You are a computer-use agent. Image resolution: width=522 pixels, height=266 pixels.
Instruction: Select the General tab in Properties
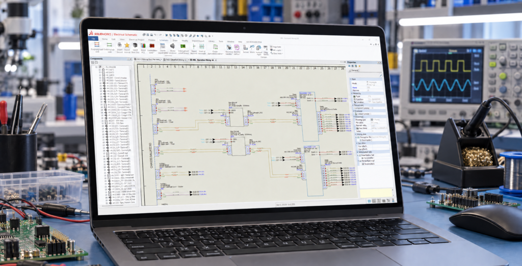355,70
